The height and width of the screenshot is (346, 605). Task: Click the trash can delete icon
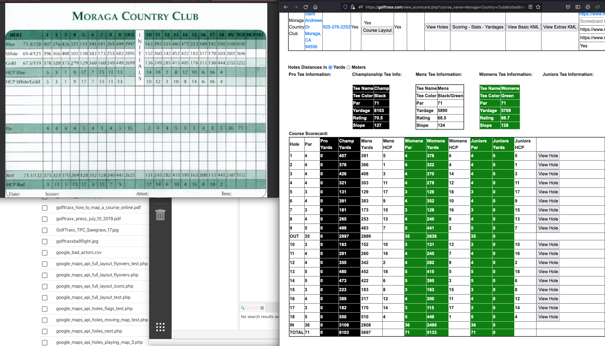click(160, 215)
